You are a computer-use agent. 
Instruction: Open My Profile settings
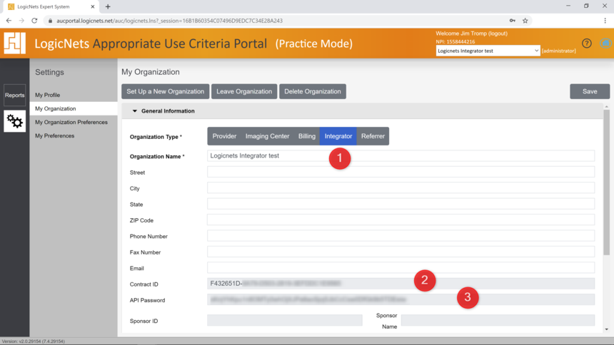47,95
